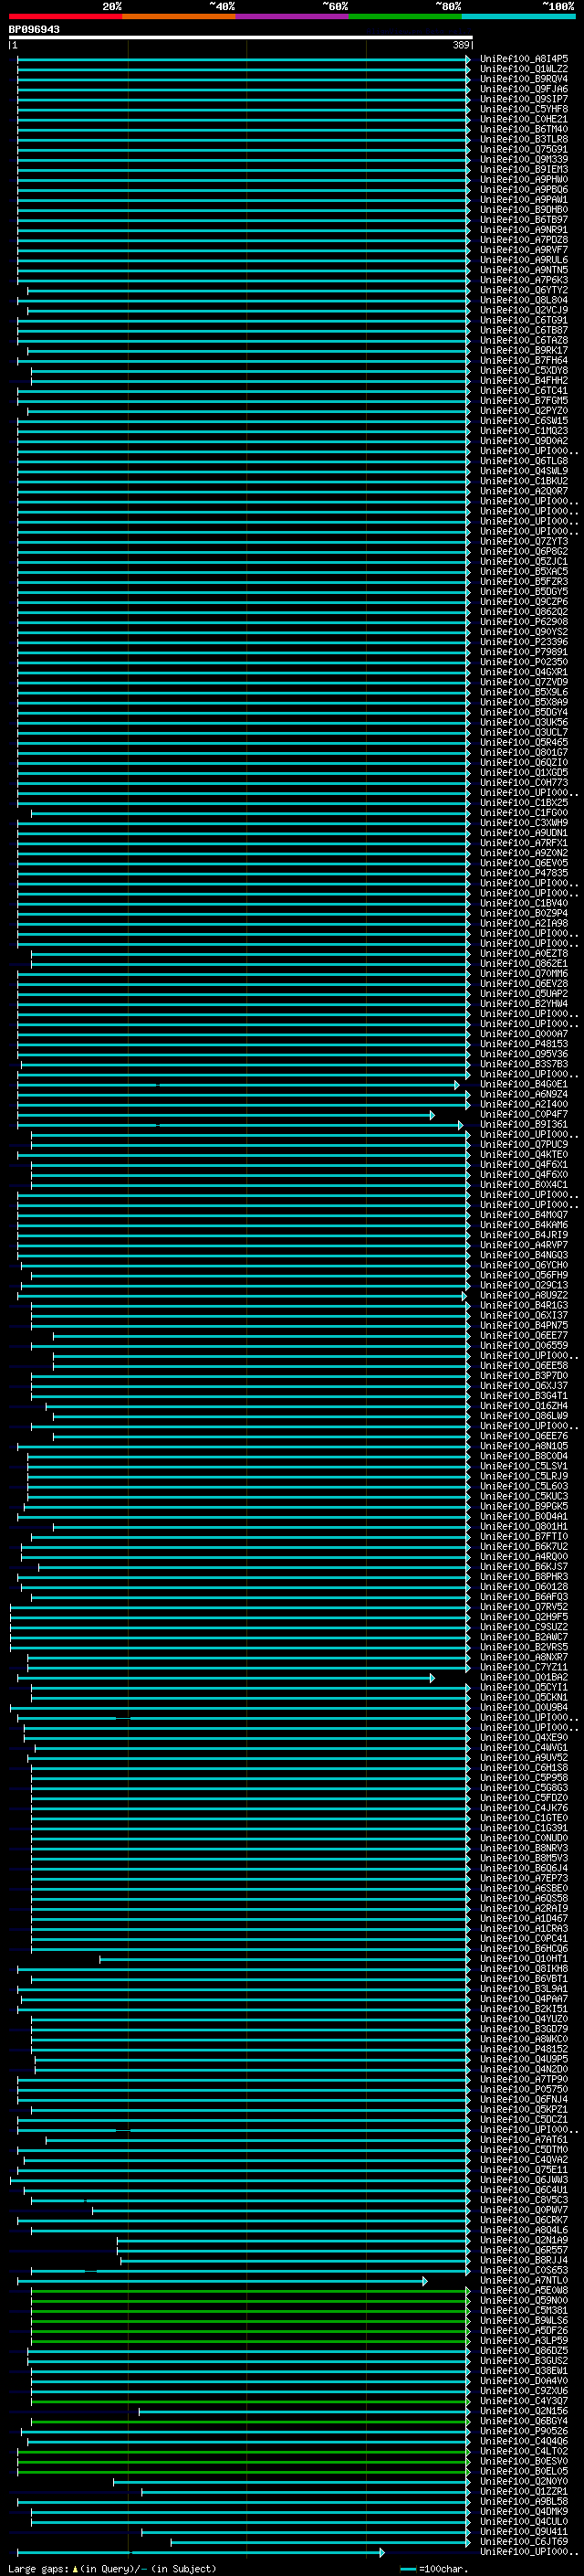Click the 389 query length label
Viewport: 584px width, 2576px height.
coord(460,45)
